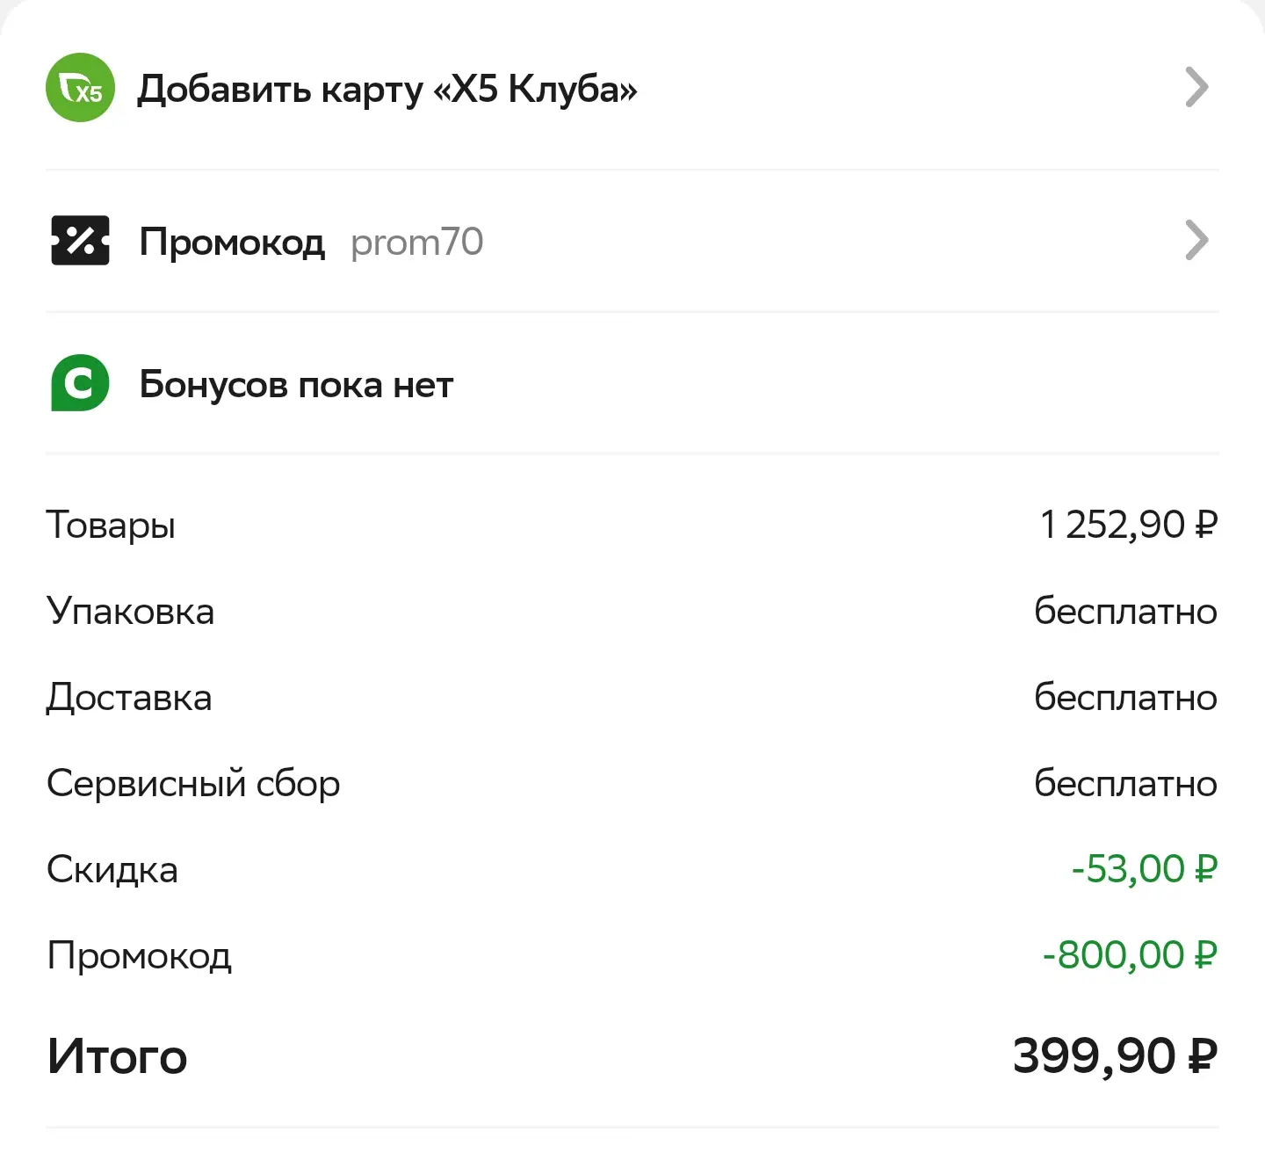Tap the green promo discount -800,00 ₽
The image size is (1265, 1160).
pyautogui.click(x=1131, y=955)
